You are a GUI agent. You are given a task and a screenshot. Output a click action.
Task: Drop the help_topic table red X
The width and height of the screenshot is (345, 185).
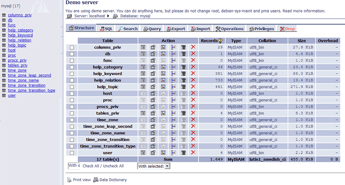point(193,86)
